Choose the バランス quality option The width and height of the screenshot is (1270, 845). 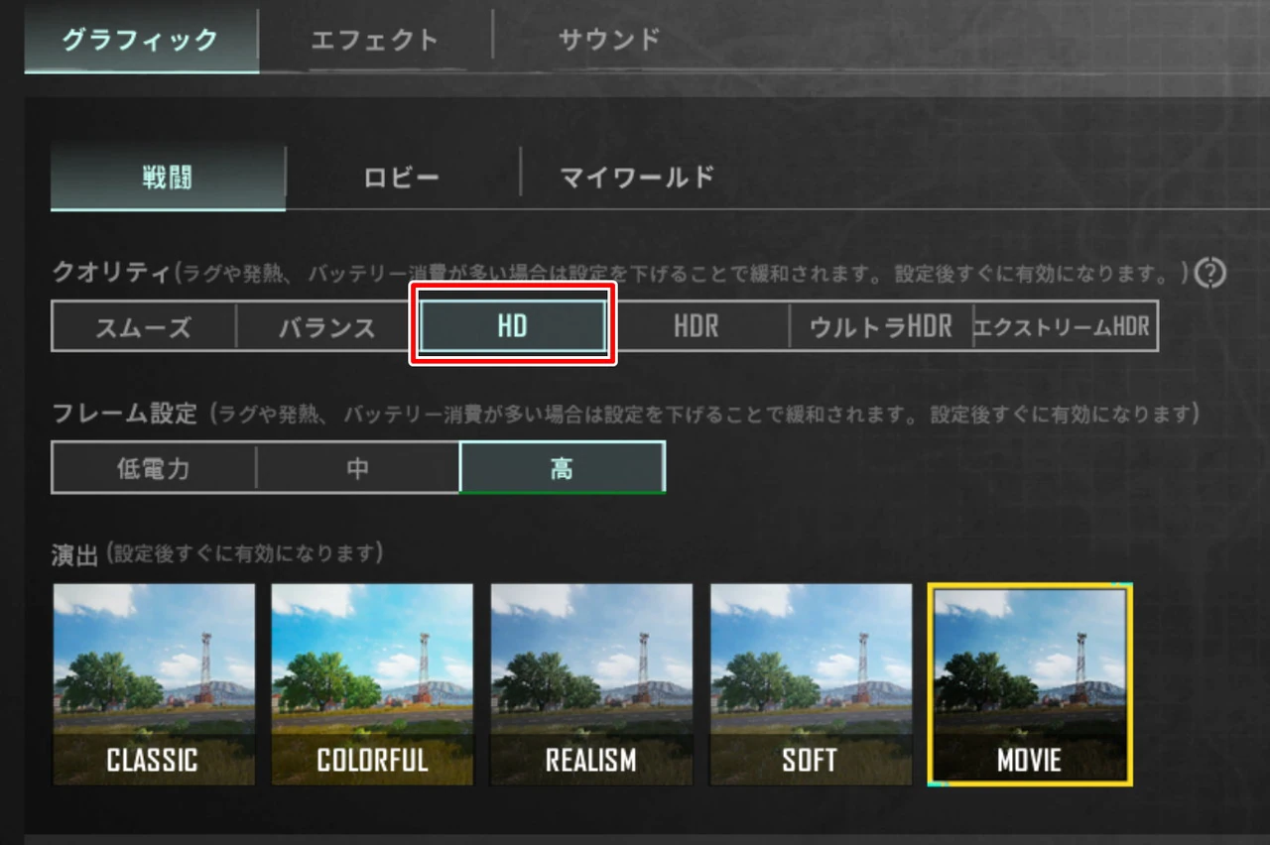pos(326,326)
